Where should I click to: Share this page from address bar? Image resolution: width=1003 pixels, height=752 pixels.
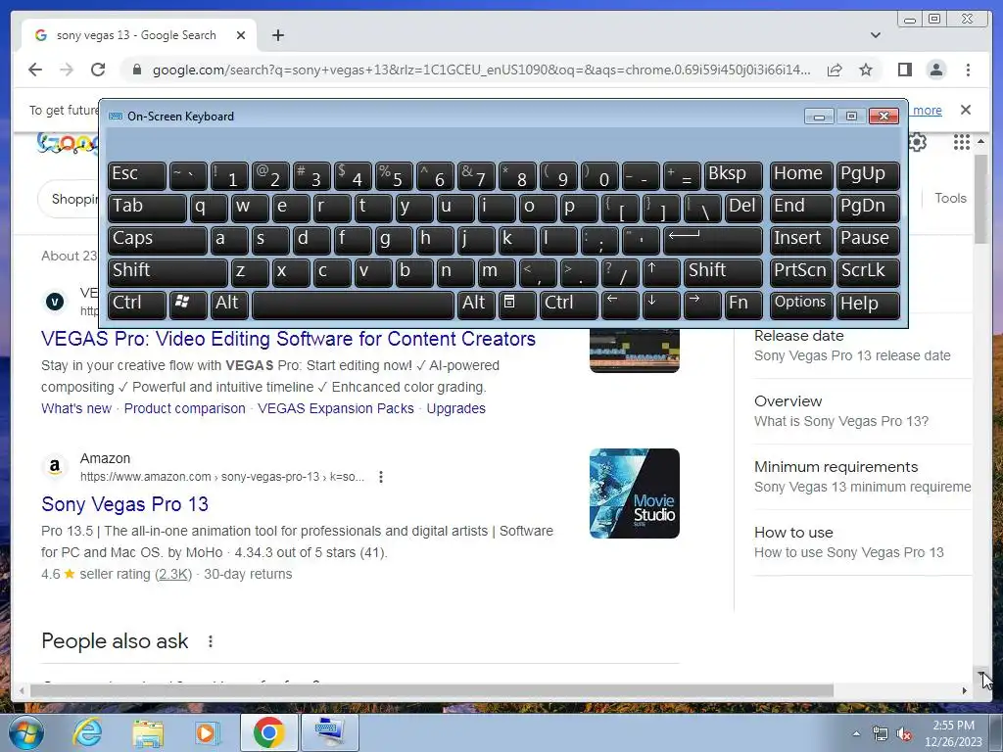pyautogui.click(x=835, y=70)
